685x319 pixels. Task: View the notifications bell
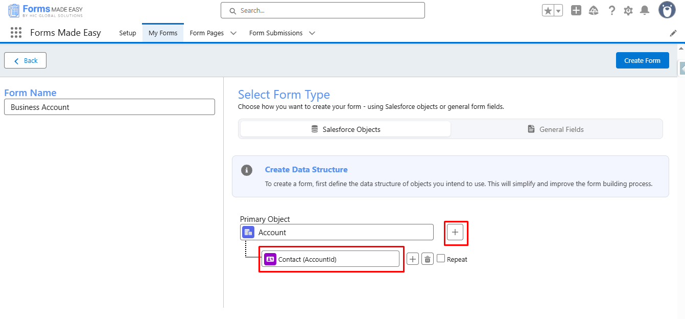(645, 11)
